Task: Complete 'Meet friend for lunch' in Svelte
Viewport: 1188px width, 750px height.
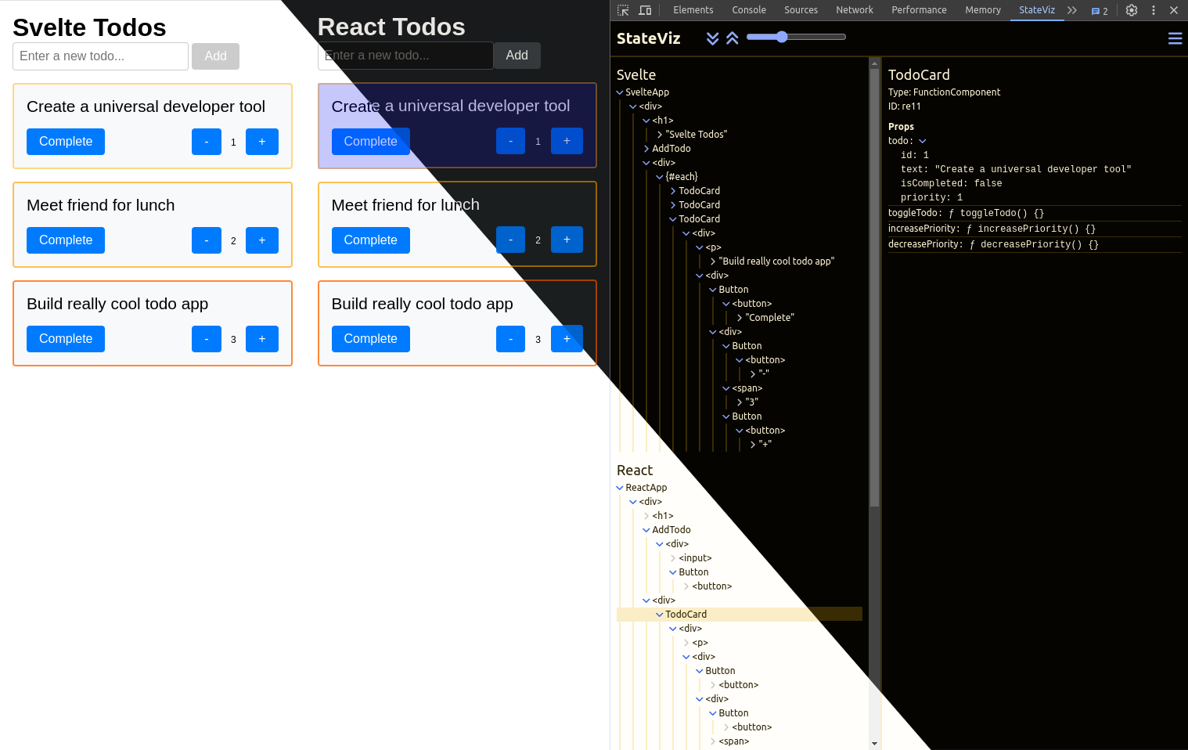Action: [x=66, y=240]
